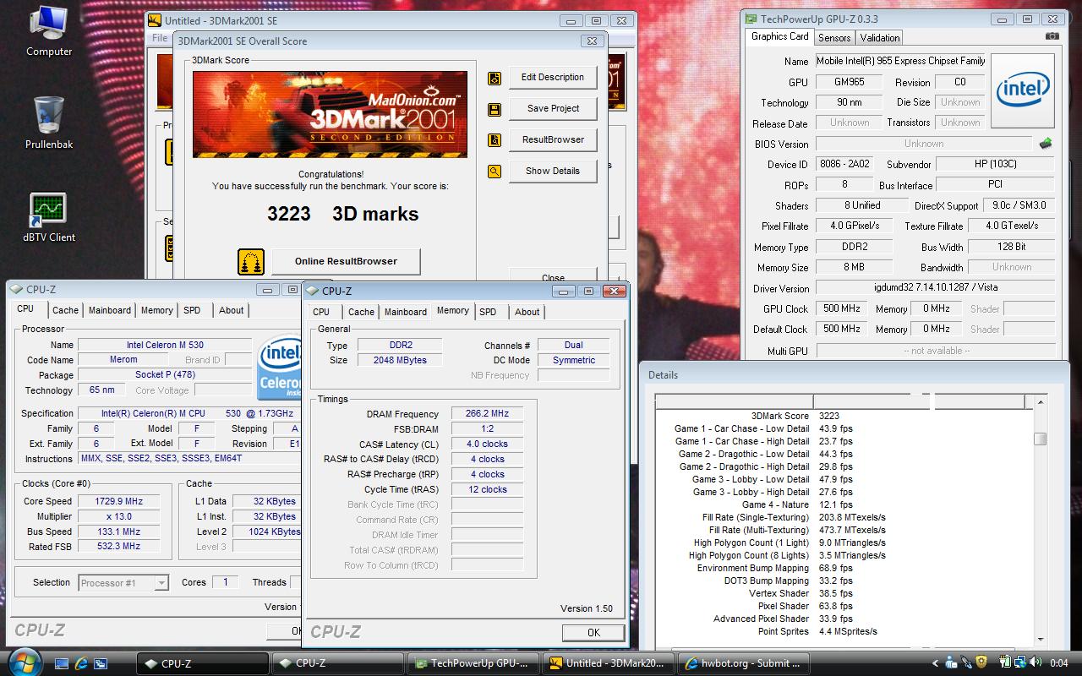Switch to the Validation tab in GPU-Z
Screen dimensions: 1082x676
point(879,37)
